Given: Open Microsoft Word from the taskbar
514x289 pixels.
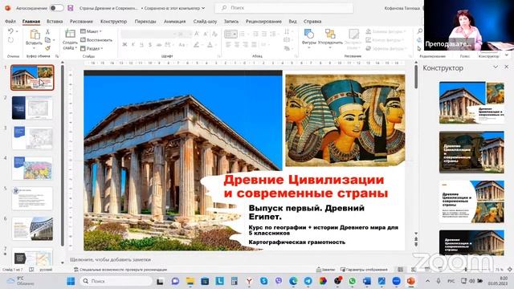Looking at the screenshot, I should pyautogui.click(x=367, y=281).
